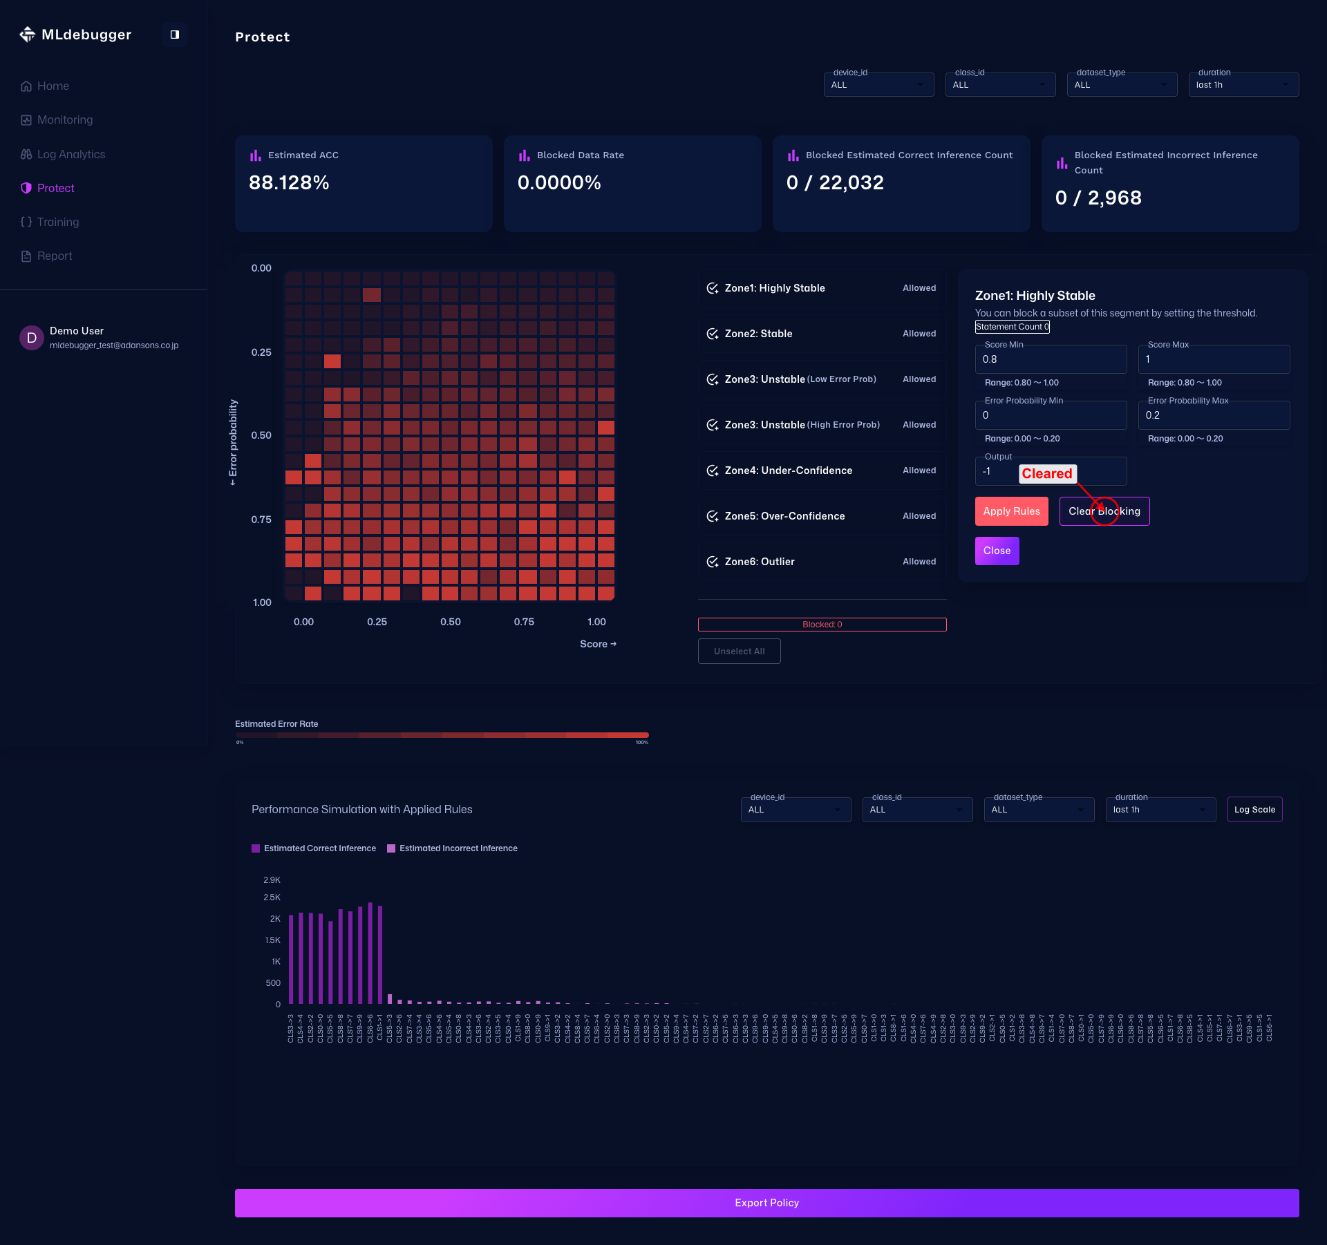Screen dimensions: 1327x1245
Task: Click the Home house icon
Action: 26,86
